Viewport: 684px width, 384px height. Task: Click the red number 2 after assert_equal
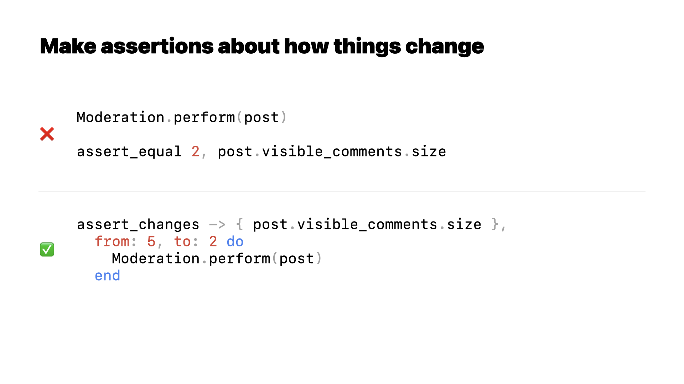(195, 152)
